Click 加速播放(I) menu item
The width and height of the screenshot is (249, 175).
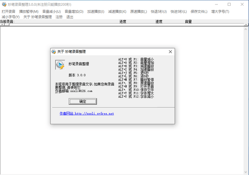click(96, 12)
